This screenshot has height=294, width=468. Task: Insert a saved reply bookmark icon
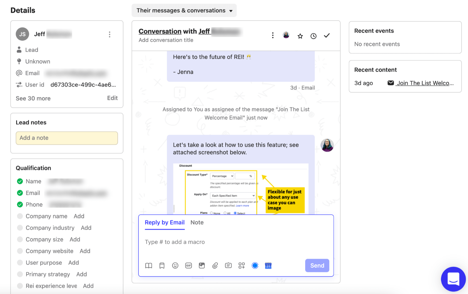162,266
